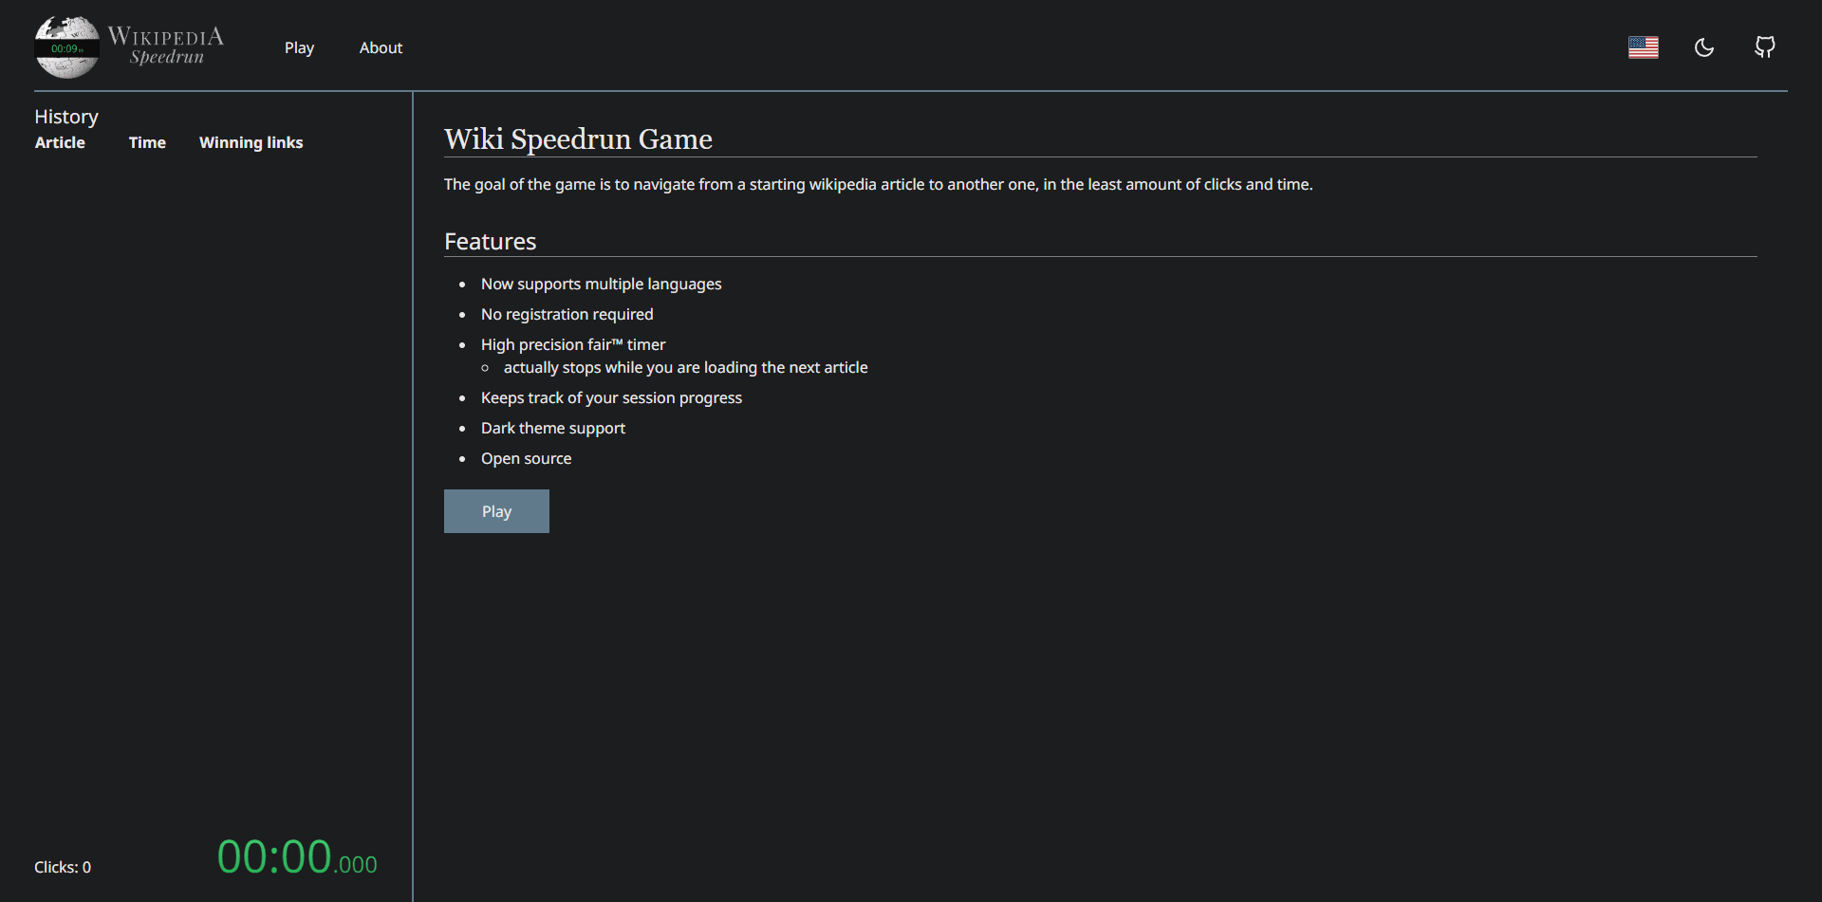
Task: Click the green 00:00.000 timer display
Action: 296,857
